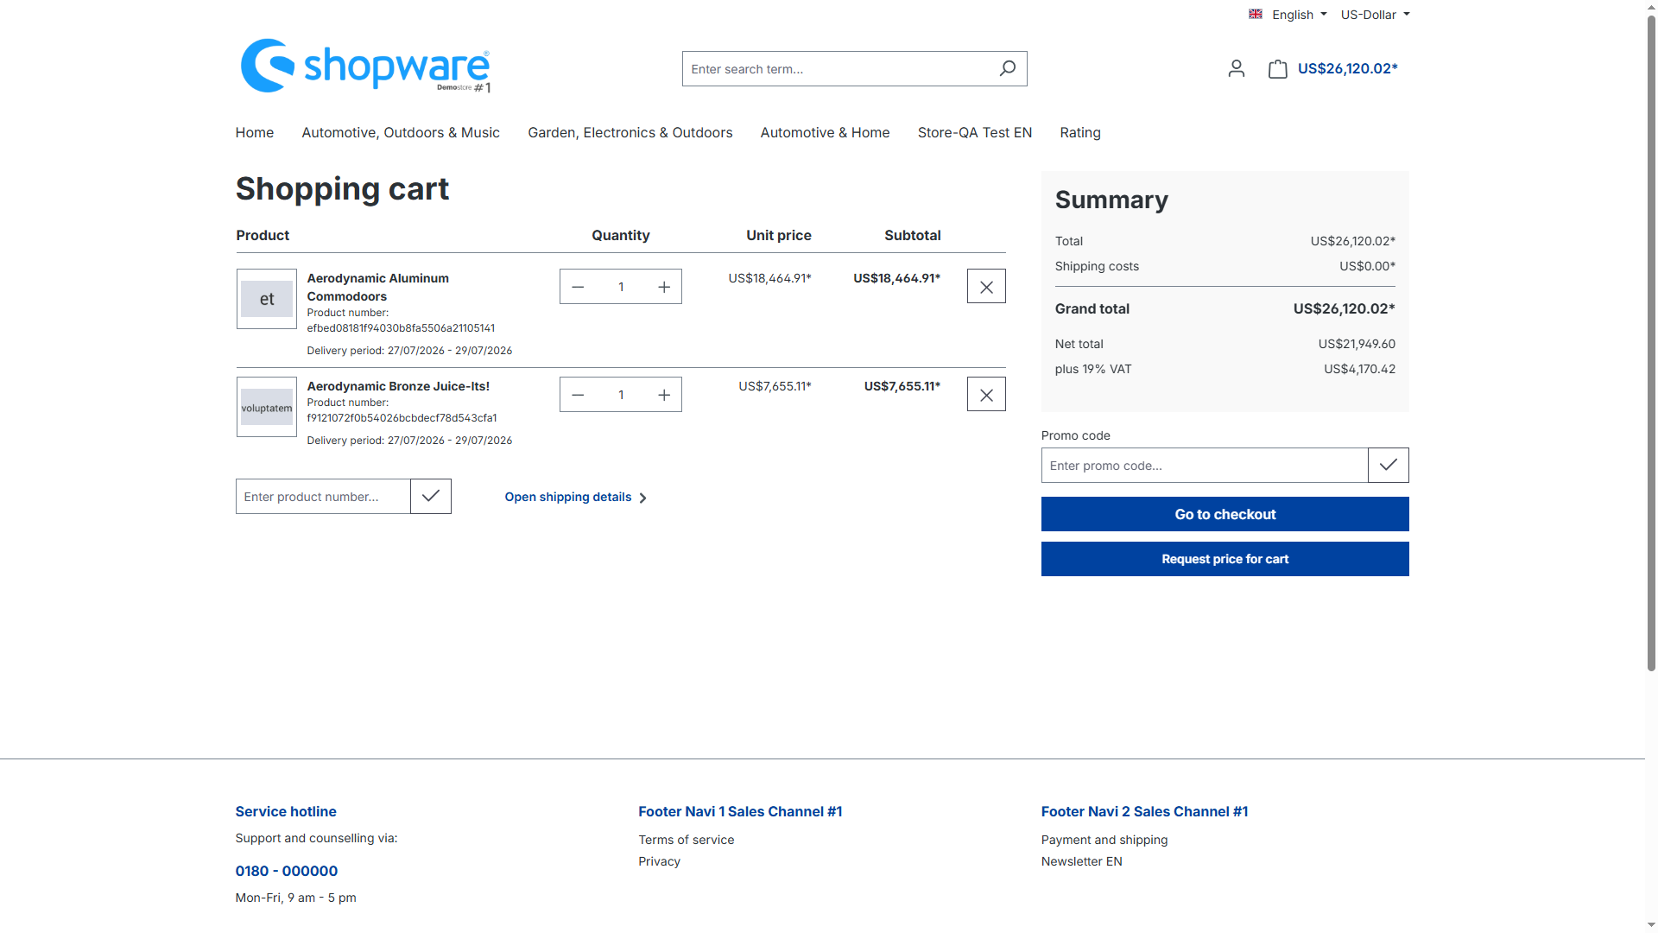This screenshot has height=933, width=1658.
Task: Click product number f9121072f0b54026bcbdecf78d543cfa1
Action: tap(402, 418)
